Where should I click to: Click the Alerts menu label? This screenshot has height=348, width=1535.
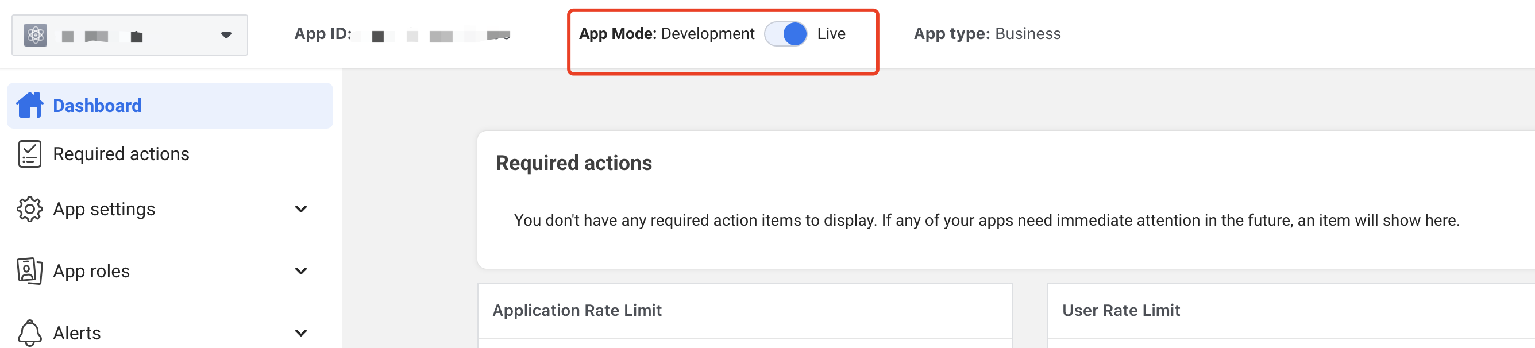coord(77,333)
